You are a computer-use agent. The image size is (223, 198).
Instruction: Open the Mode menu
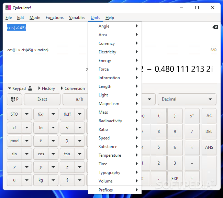(35, 18)
